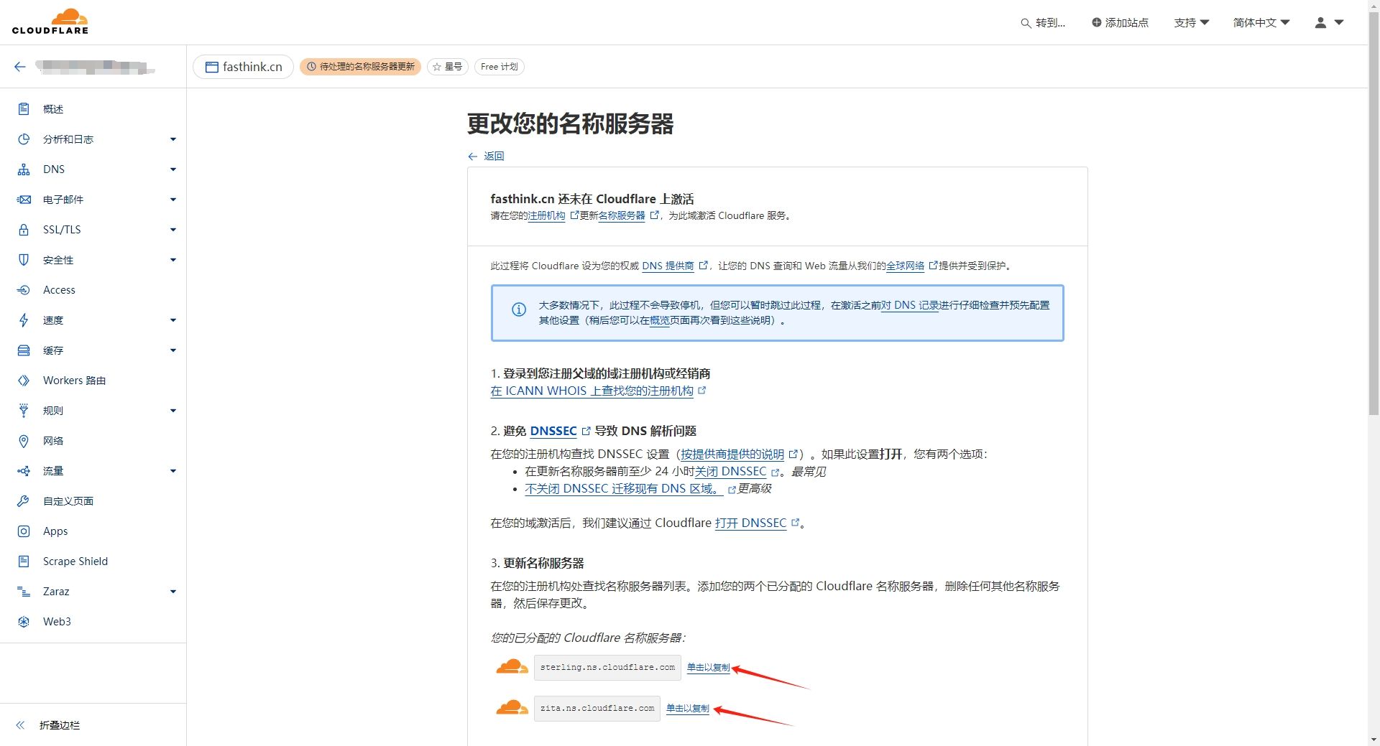
Task: Click the 规则 filter icon
Action: [24, 411]
